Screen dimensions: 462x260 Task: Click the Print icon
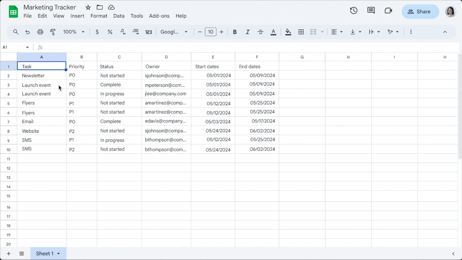coord(40,32)
